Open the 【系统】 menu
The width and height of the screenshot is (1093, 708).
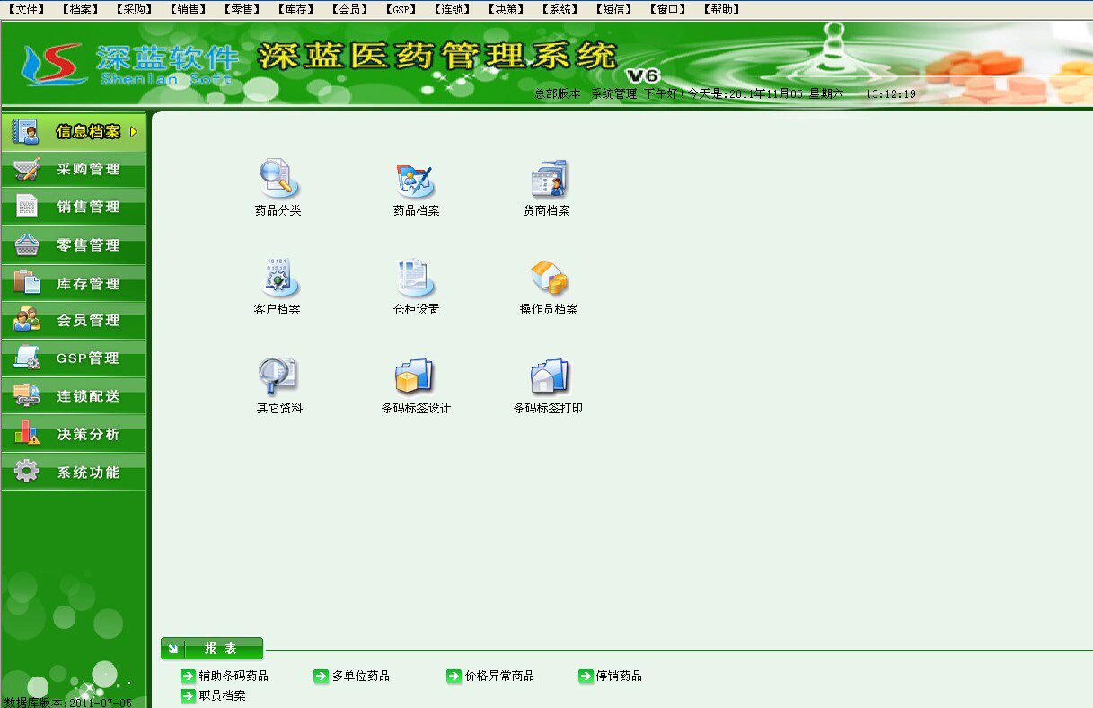(559, 10)
